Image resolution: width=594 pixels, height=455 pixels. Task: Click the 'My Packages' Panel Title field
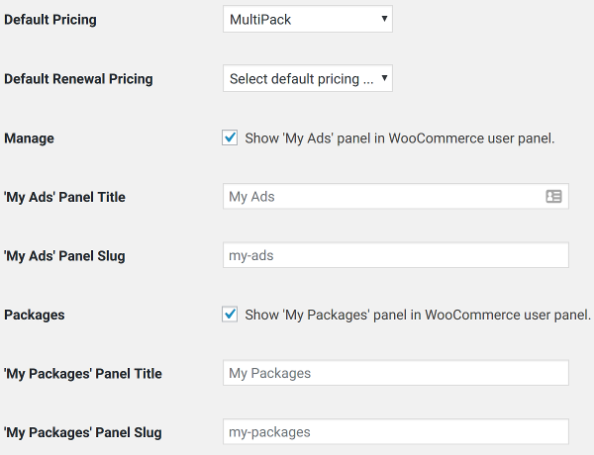pyautogui.click(x=395, y=373)
